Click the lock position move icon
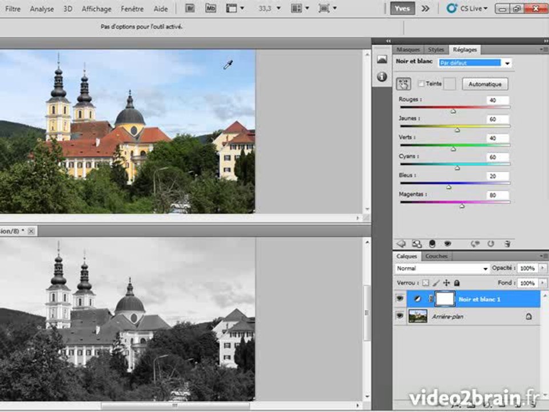The width and height of the screenshot is (549, 412). click(447, 283)
